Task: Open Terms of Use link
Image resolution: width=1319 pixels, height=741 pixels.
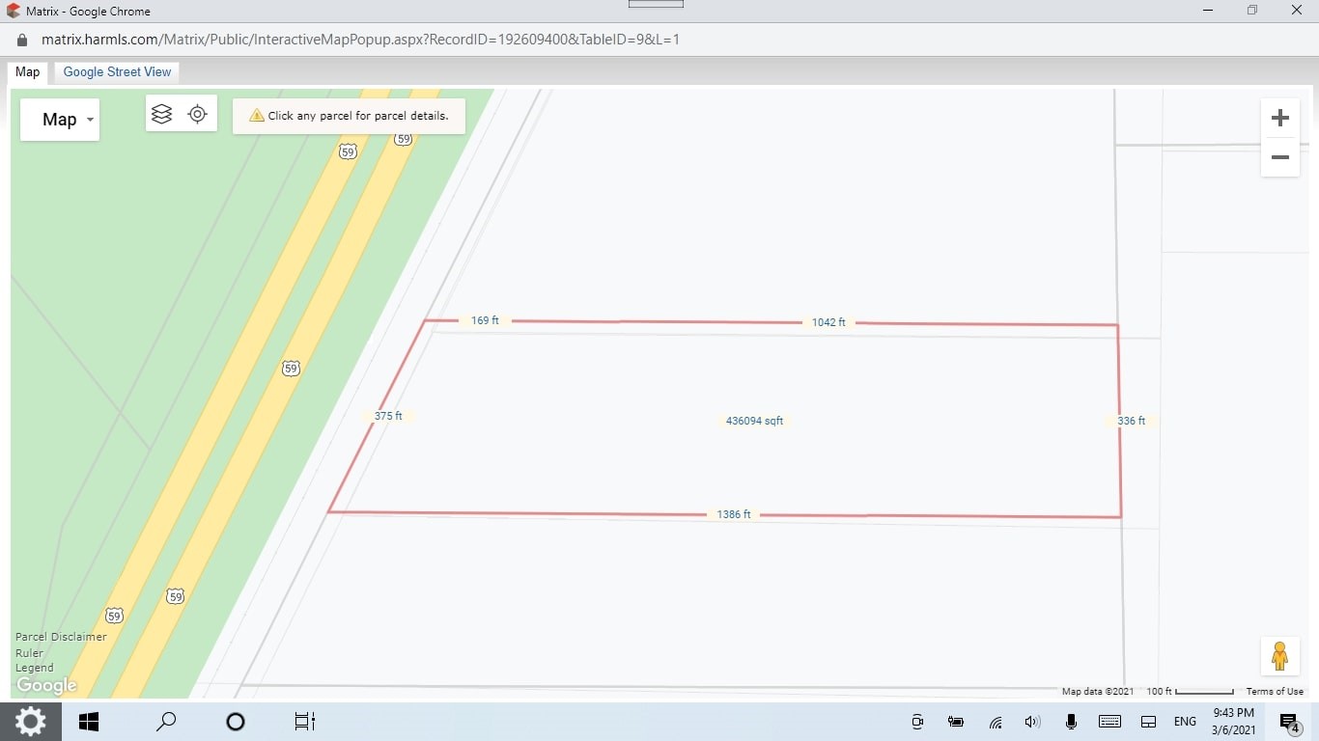Action: pos(1275,691)
